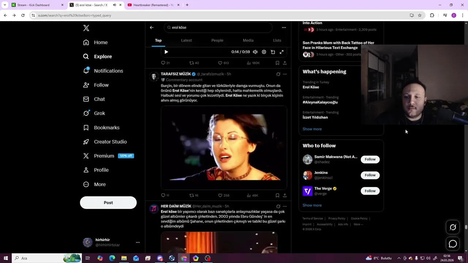468x263 pixels.
Task: Bookmark this page with the star icon
Action: 420,15
